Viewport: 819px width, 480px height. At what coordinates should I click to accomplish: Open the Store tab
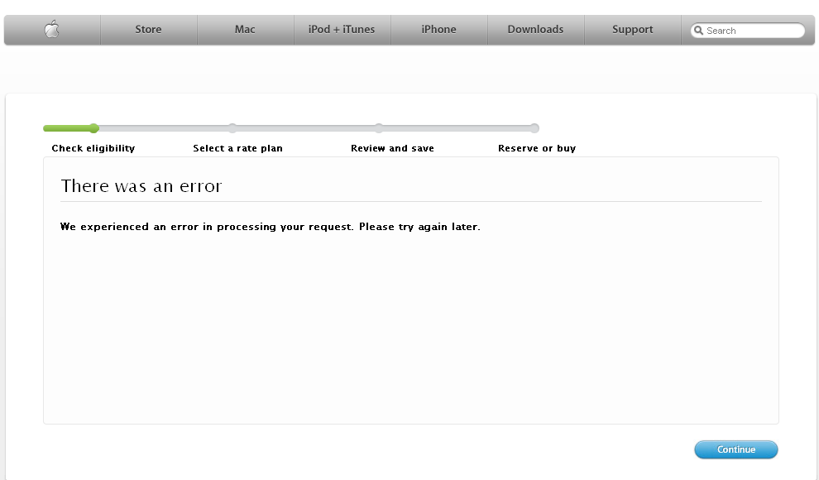pyautogui.click(x=148, y=29)
